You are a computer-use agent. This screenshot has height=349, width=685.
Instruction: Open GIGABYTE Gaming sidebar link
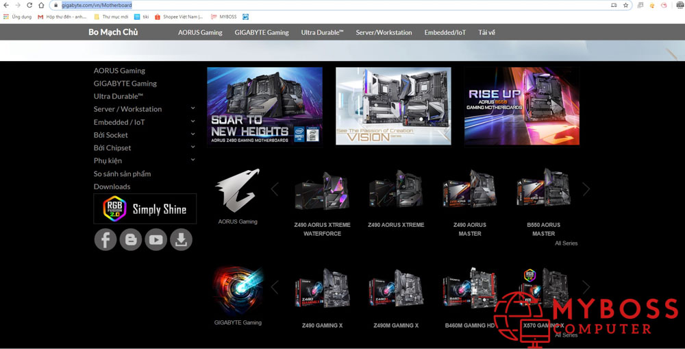[125, 83]
